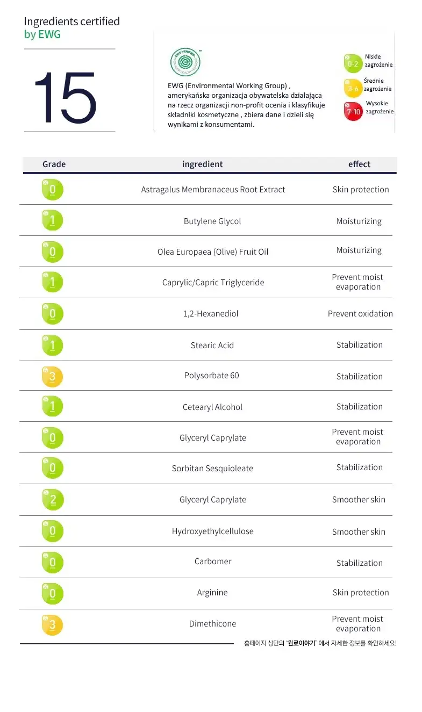Click the EWG Verified logo badge
The image size is (422, 712).
186,63
